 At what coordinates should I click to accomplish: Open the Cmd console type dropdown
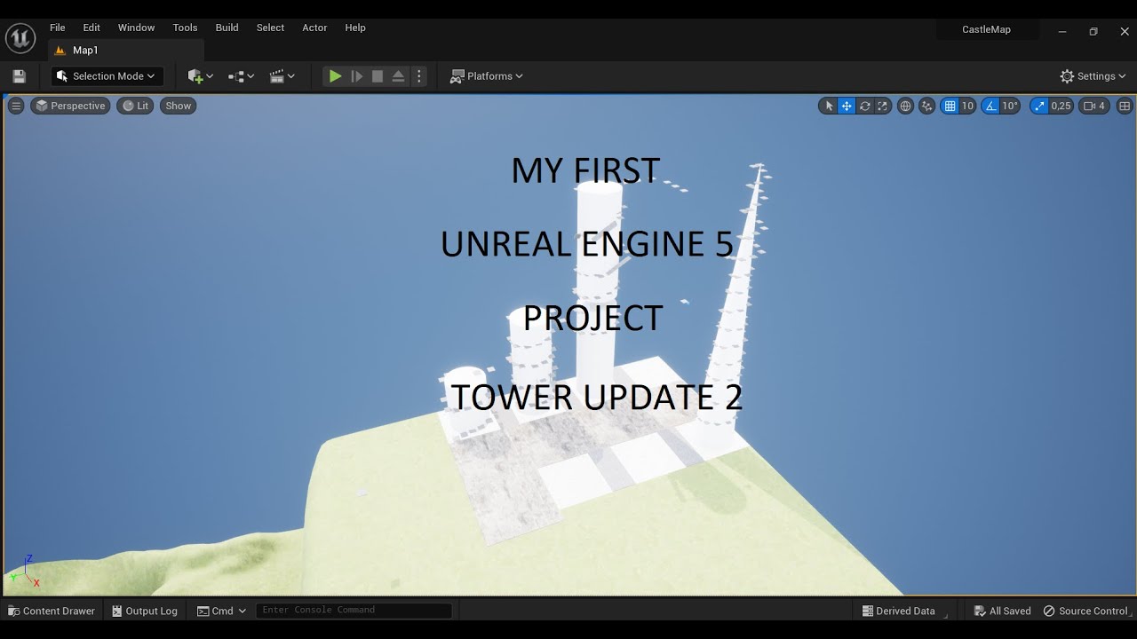pyautogui.click(x=221, y=611)
